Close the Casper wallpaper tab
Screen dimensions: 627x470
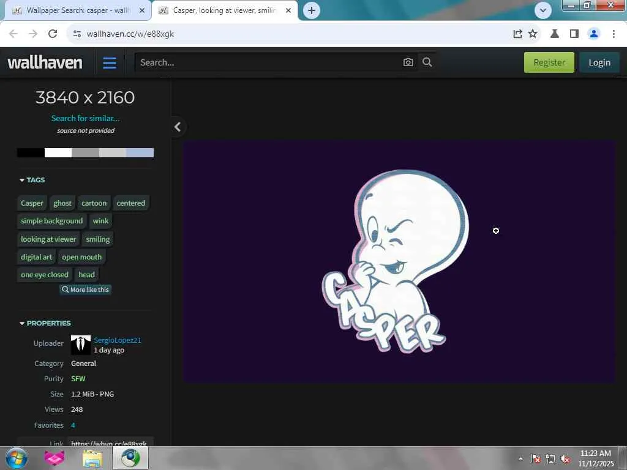288,11
